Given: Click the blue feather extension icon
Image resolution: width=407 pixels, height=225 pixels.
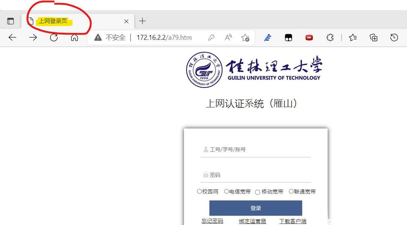Looking at the screenshot, I should pyautogui.click(x=267, y=38).
